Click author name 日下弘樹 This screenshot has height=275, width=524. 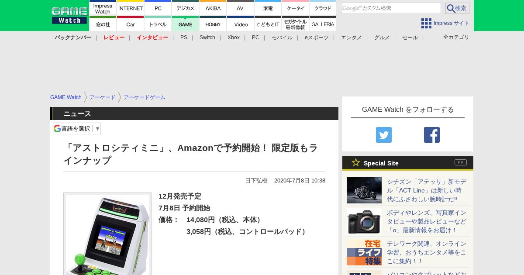click(256, 181)
